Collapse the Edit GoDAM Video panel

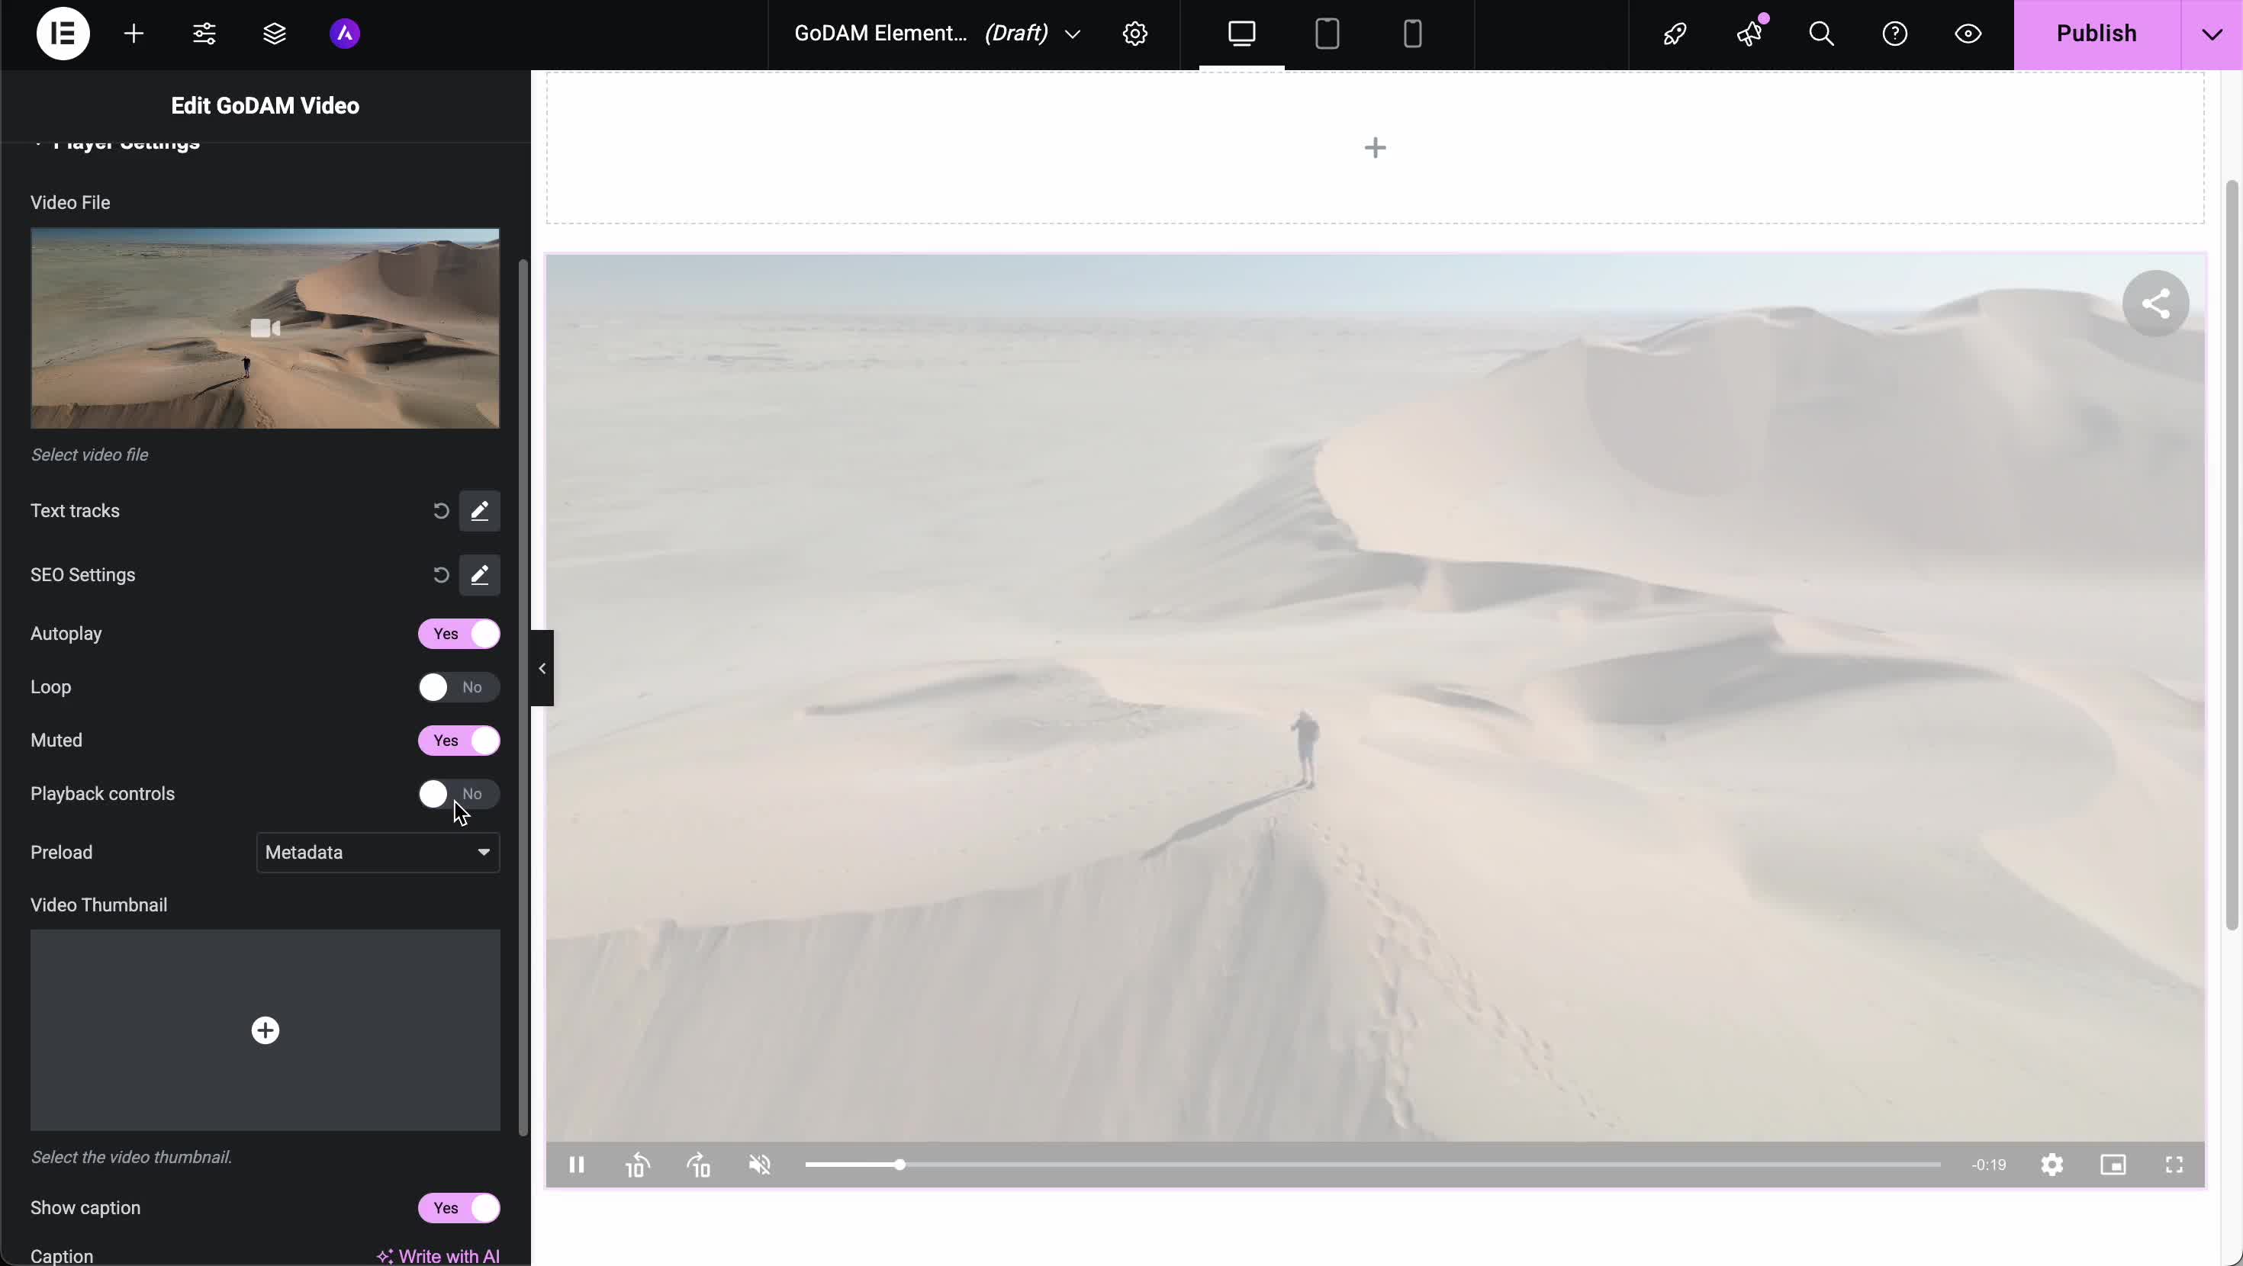[542, 669]
